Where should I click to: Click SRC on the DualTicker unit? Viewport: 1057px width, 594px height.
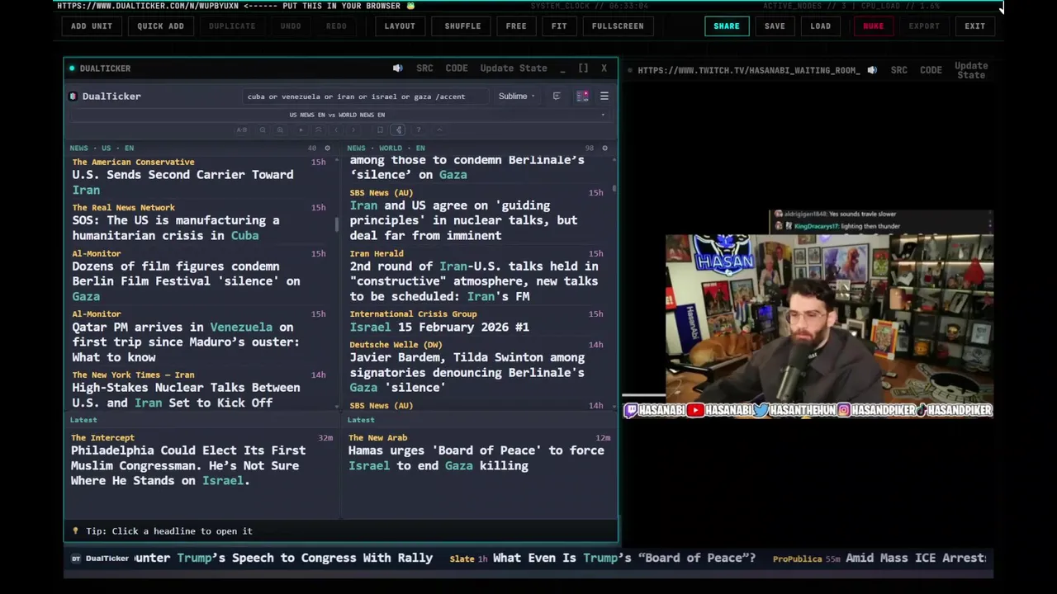pyautogui.click(x=424, y=68)
